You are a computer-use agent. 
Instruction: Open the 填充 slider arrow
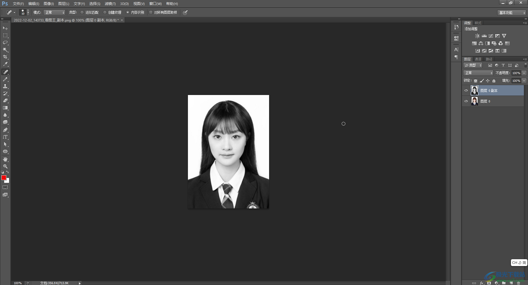[x=524, y=81]
